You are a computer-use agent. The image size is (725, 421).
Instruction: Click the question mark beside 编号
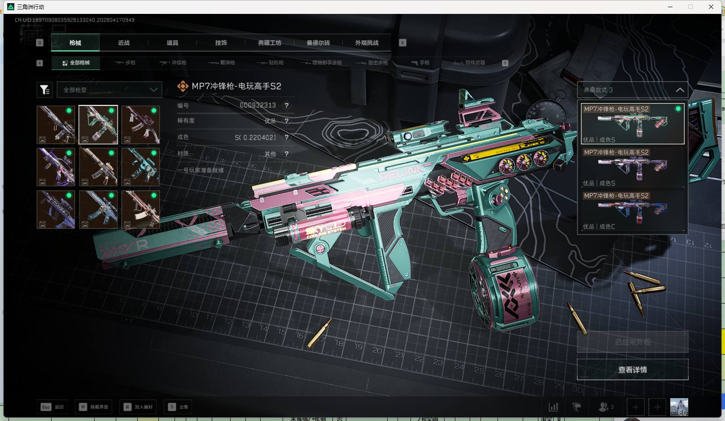286,106
